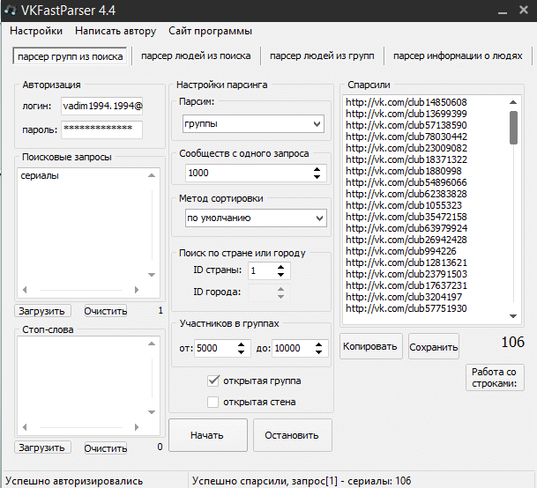Select http://vk.com/club57138590 row
The image size is (537, 488).
click(406, 125)
